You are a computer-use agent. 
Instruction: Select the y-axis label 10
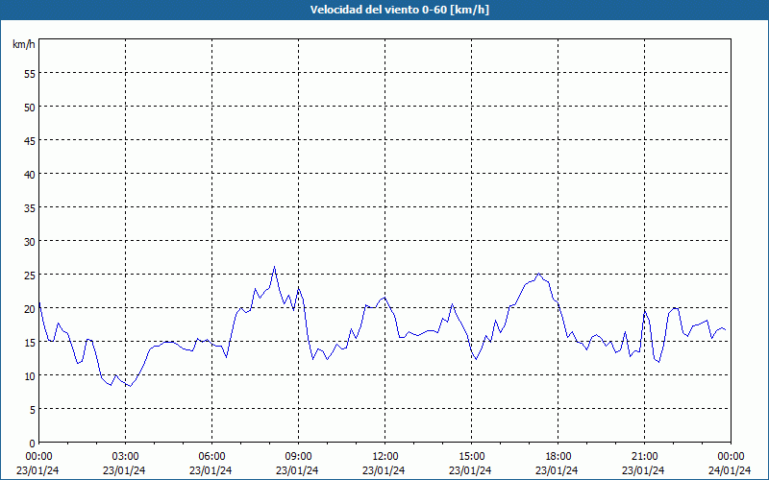[x=30, y=375]
